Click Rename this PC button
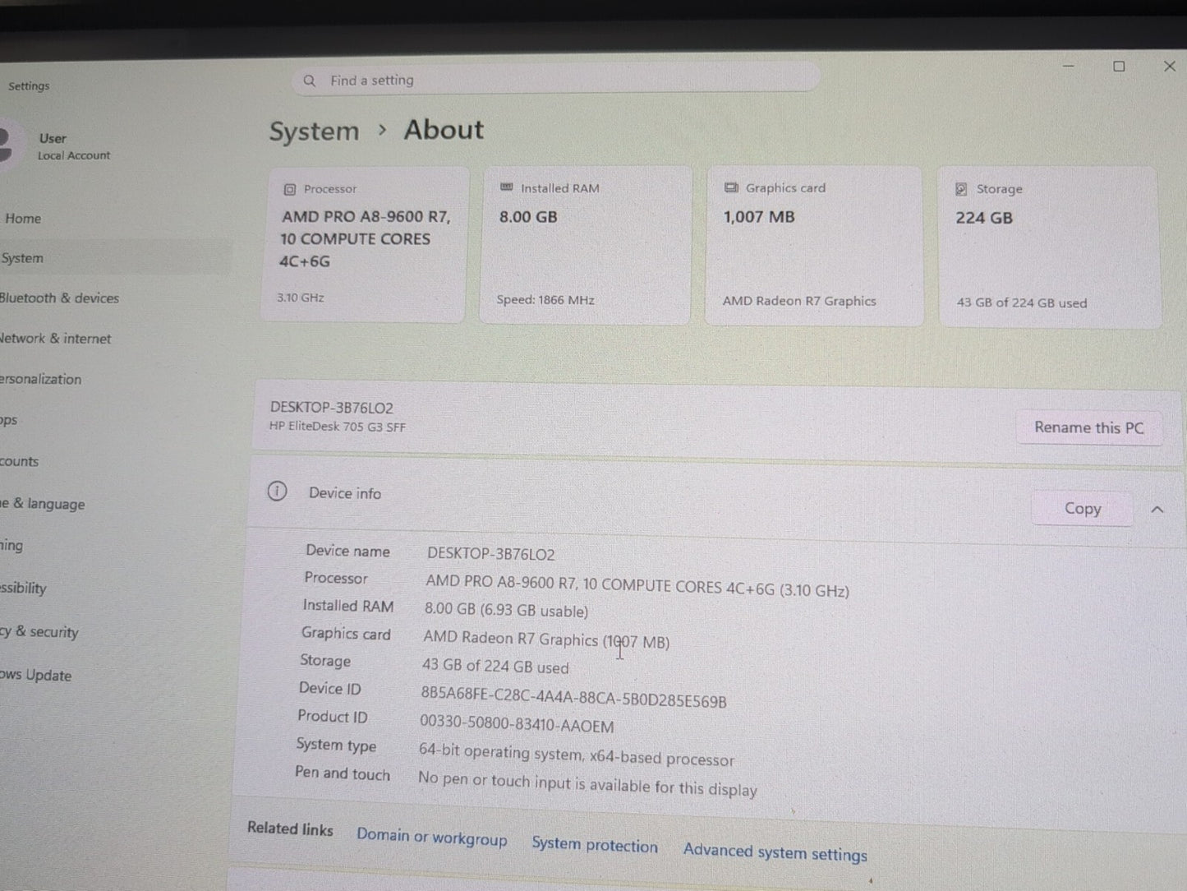Screen dimensions: 1187x891 coord(1088,427)
